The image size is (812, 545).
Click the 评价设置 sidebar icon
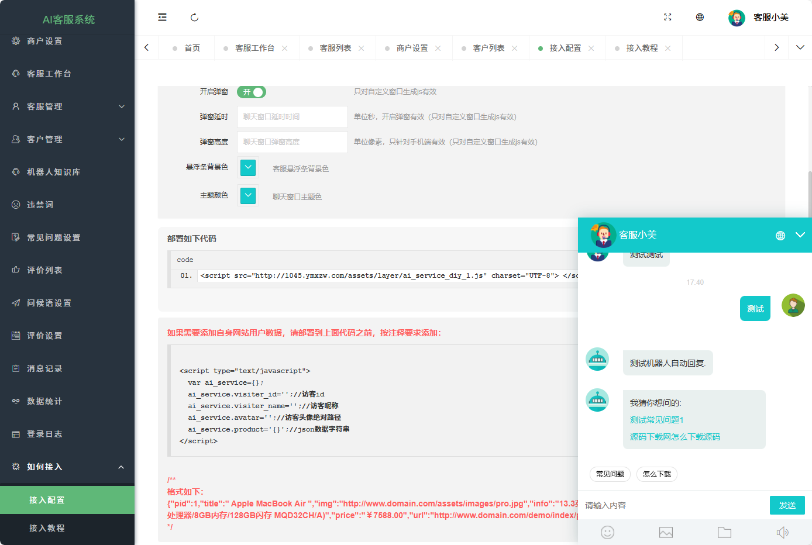click(16, 336)
